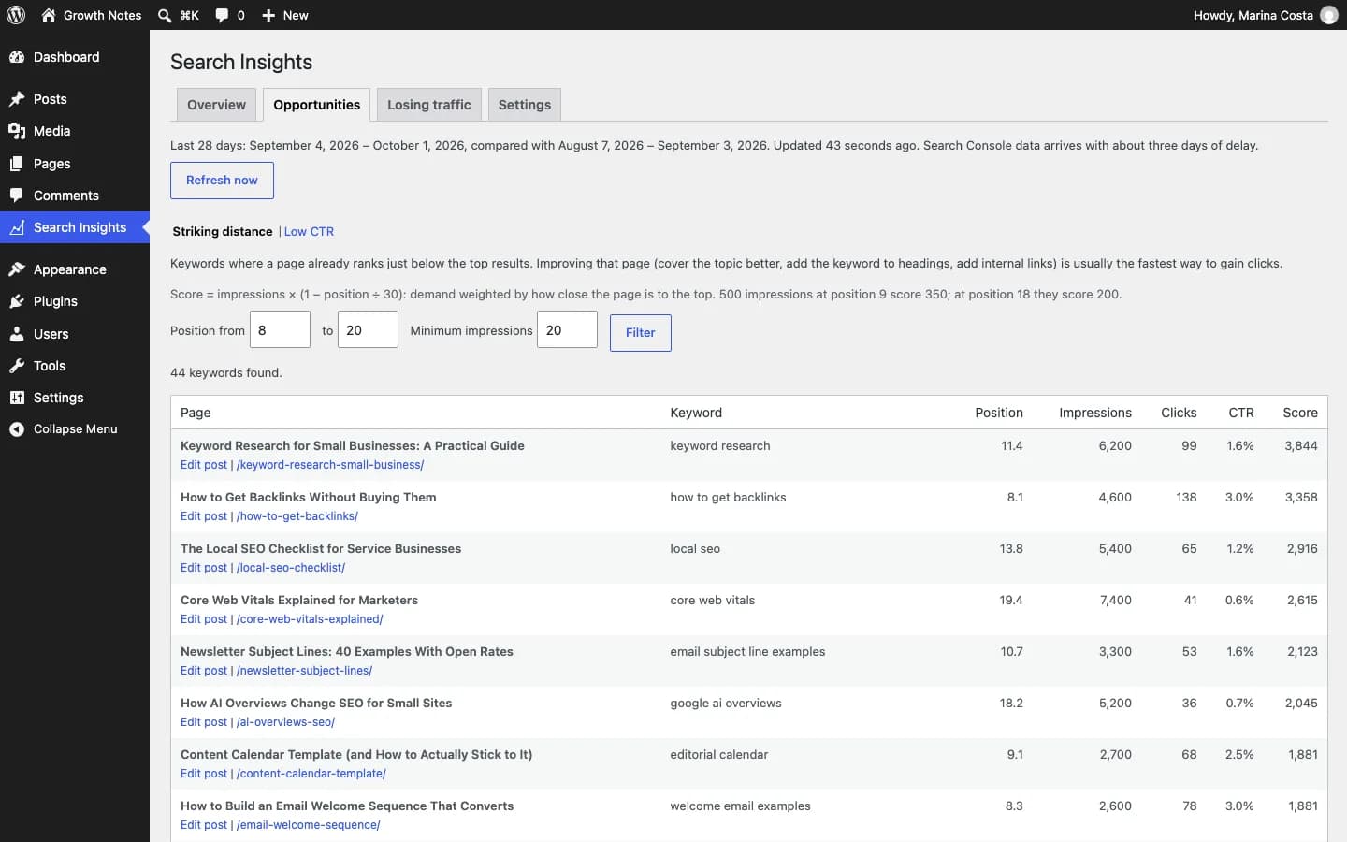Select Search Insights in the sidebar

coord(75,227)
